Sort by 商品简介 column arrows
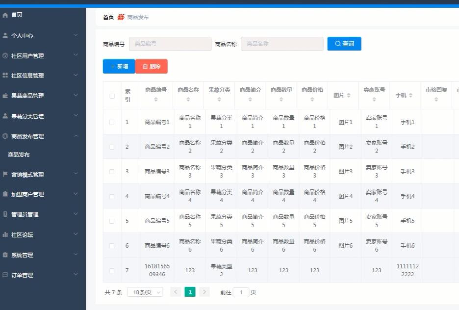The width and height of the screenshot is (459, 310). coord(250,100)
